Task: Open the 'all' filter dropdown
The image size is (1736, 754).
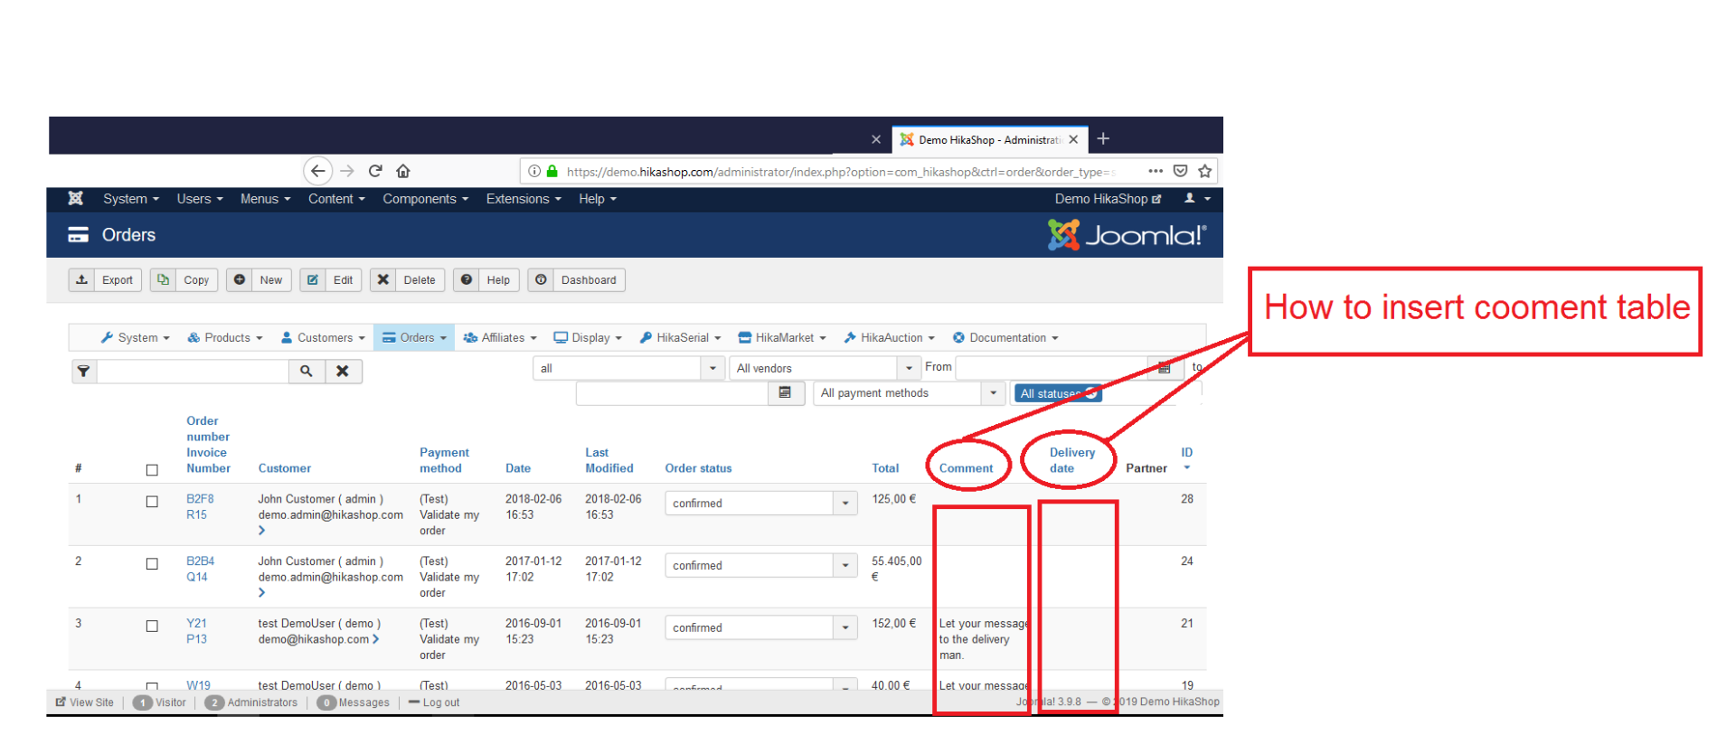Action: (x=628, y=368)
